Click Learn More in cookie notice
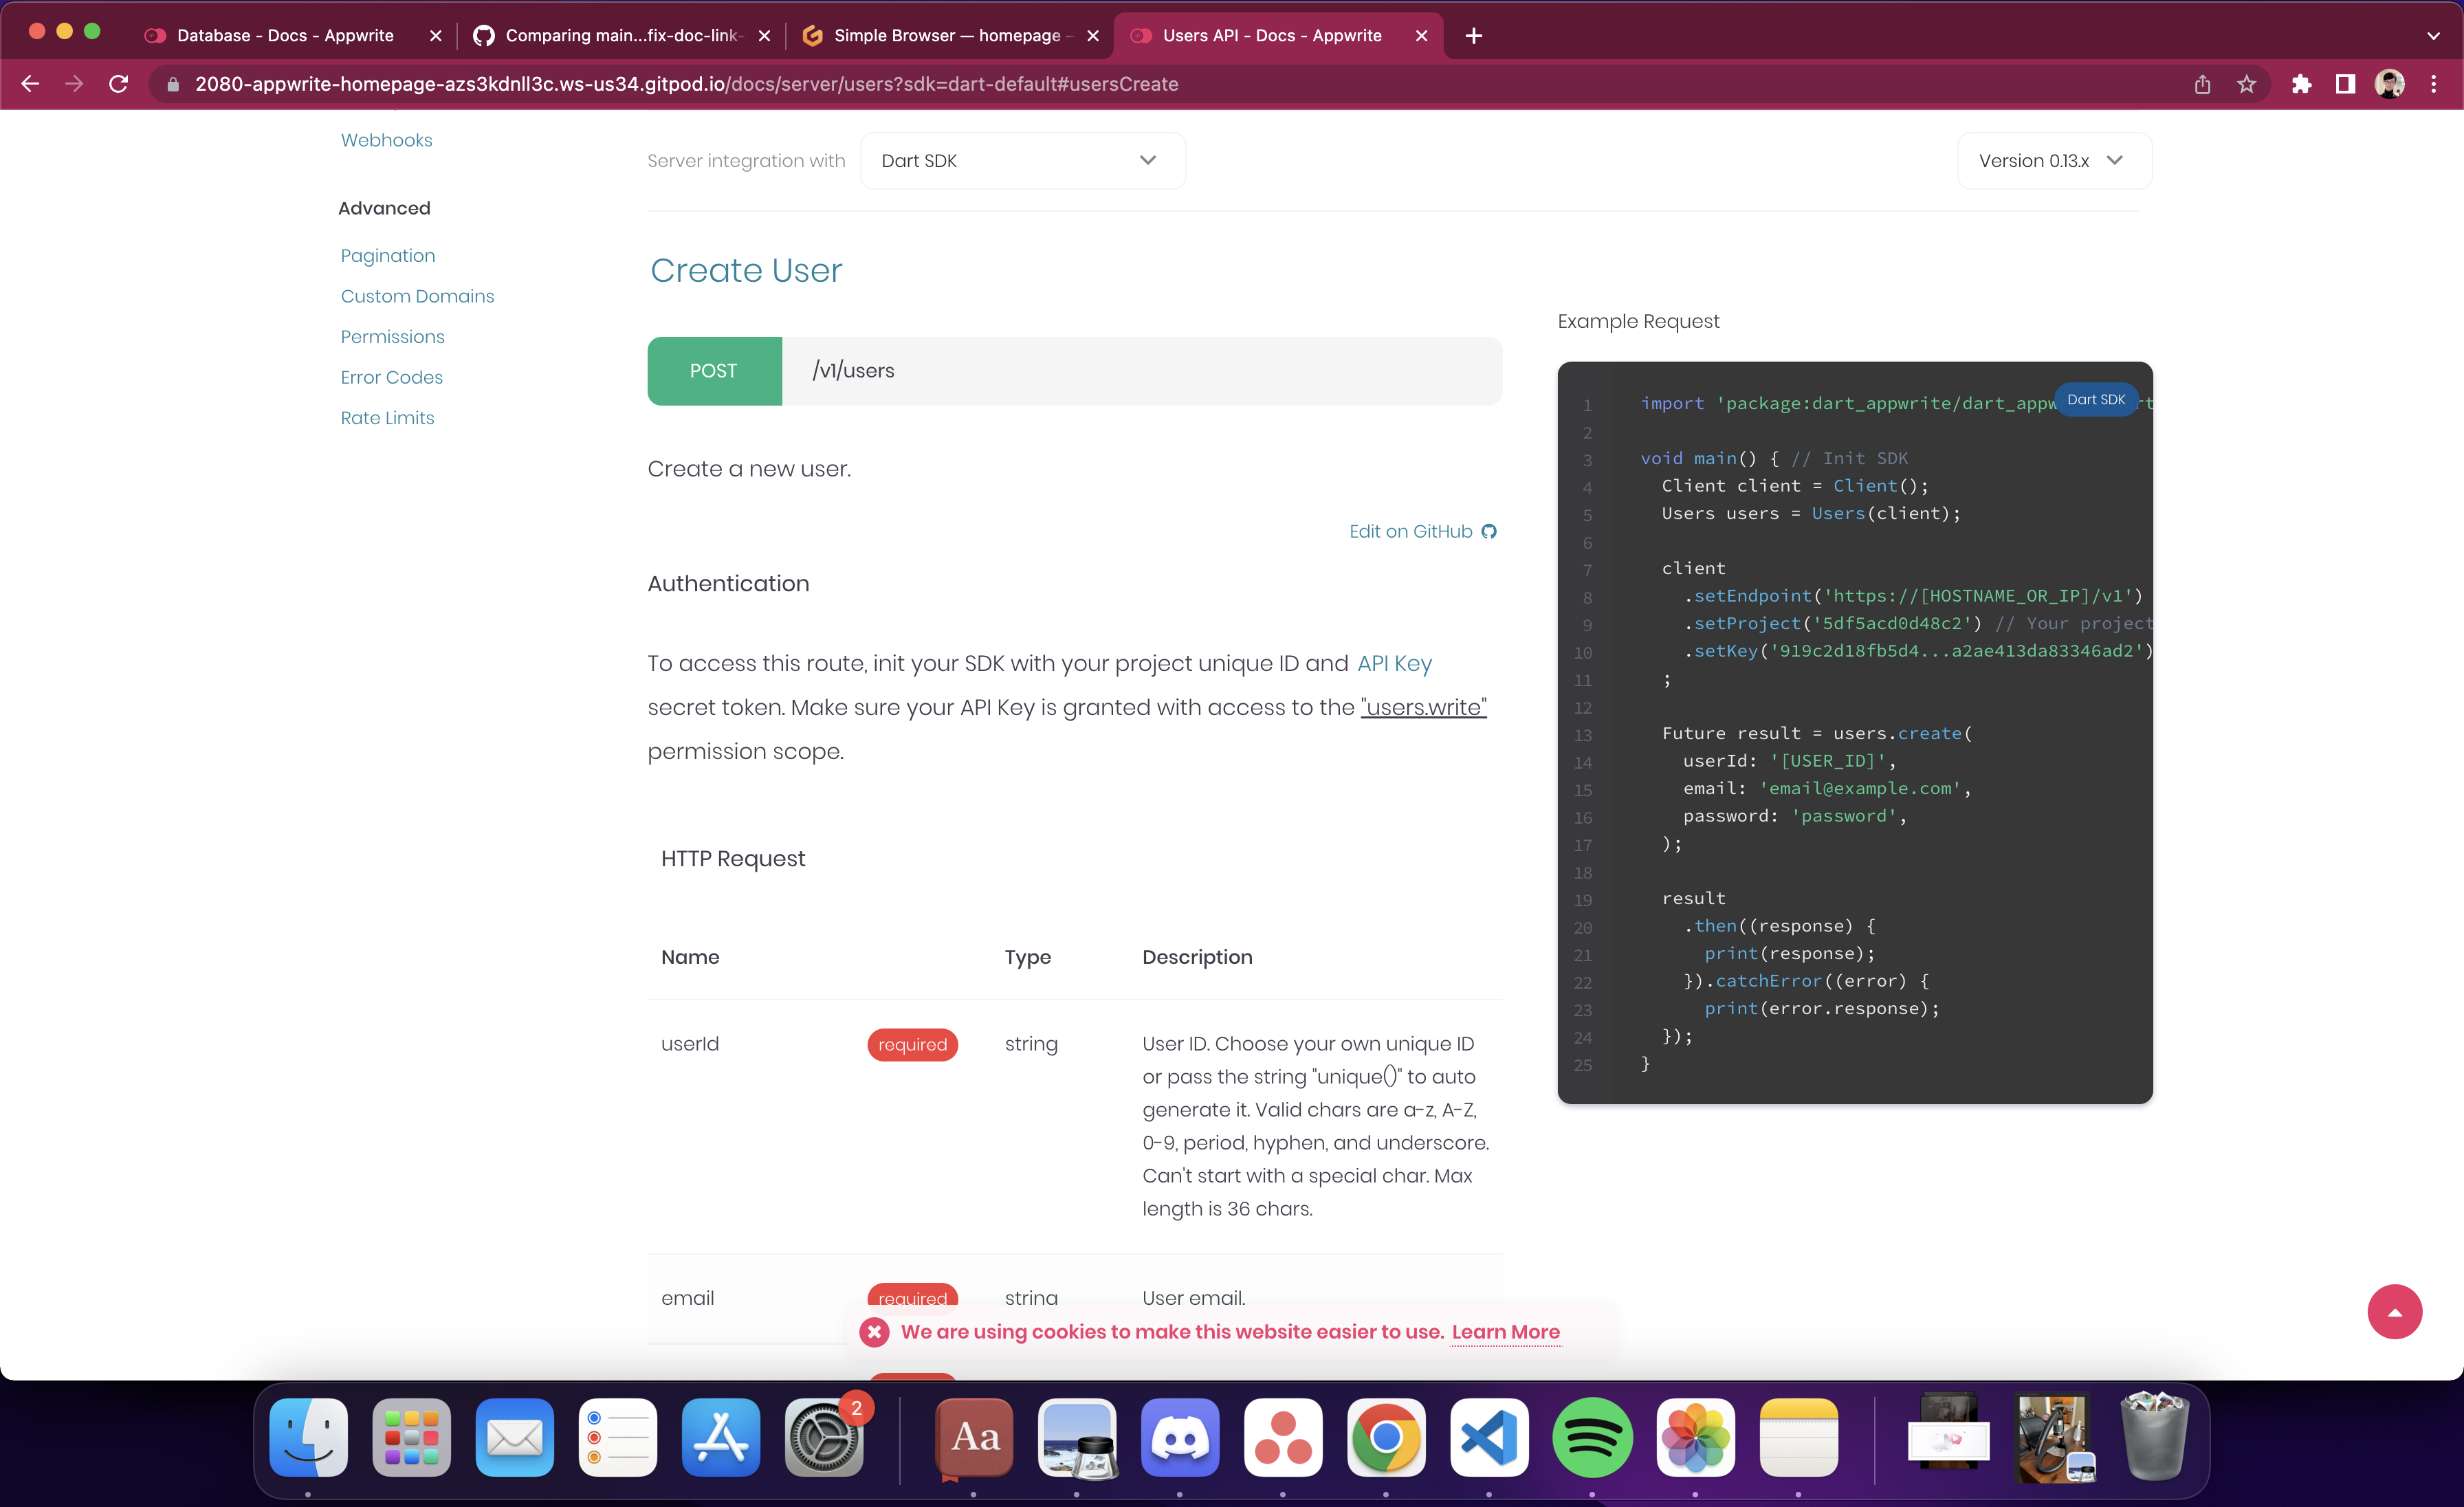This screenshot has height=1507, width=2464. pos(1505,1332)
